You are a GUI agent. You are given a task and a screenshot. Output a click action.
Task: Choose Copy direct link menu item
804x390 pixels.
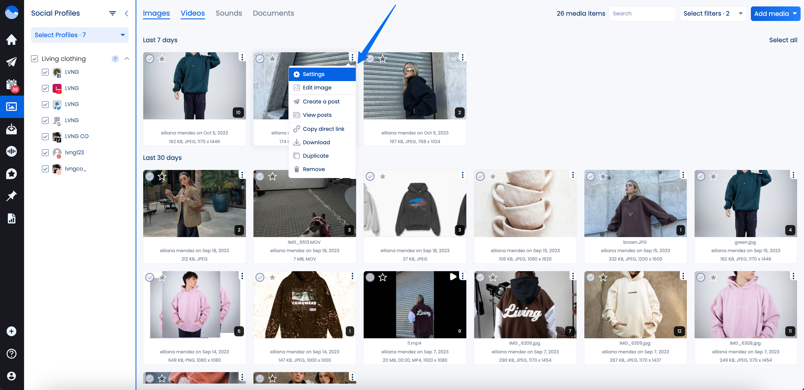322,129
